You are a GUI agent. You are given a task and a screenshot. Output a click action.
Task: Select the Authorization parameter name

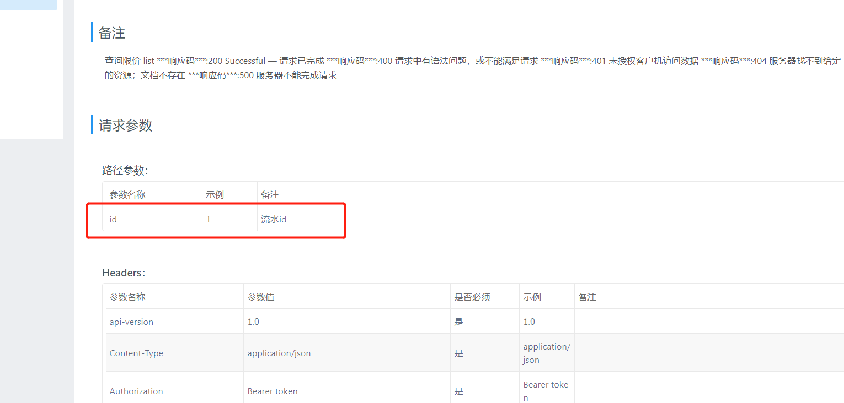[x=136, y=391]
